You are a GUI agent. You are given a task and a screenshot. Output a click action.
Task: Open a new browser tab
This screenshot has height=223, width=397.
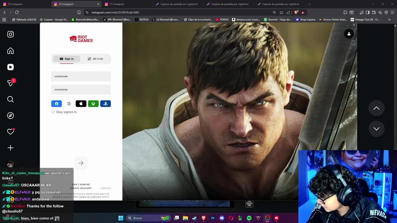[x=309, y=4]
